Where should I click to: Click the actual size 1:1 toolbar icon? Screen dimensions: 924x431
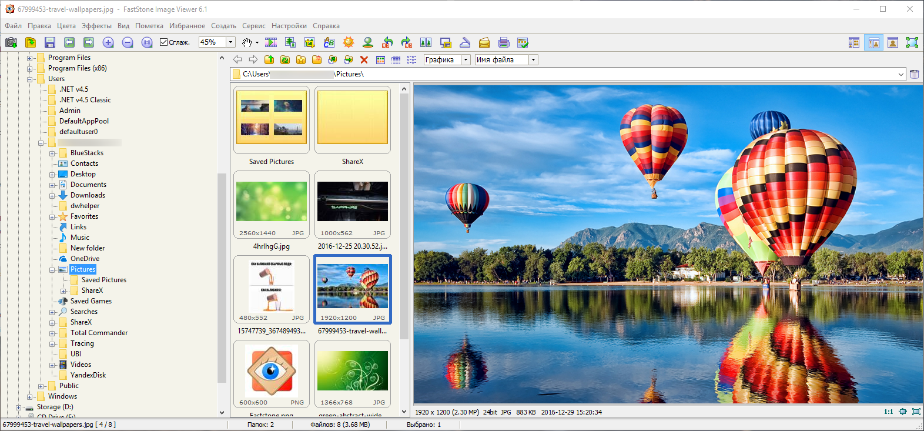pyautogui.click(x=147, y=42)
